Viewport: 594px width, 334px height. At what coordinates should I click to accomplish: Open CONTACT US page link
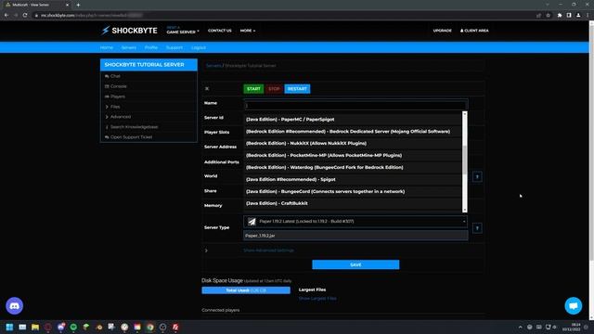[219, 31]
